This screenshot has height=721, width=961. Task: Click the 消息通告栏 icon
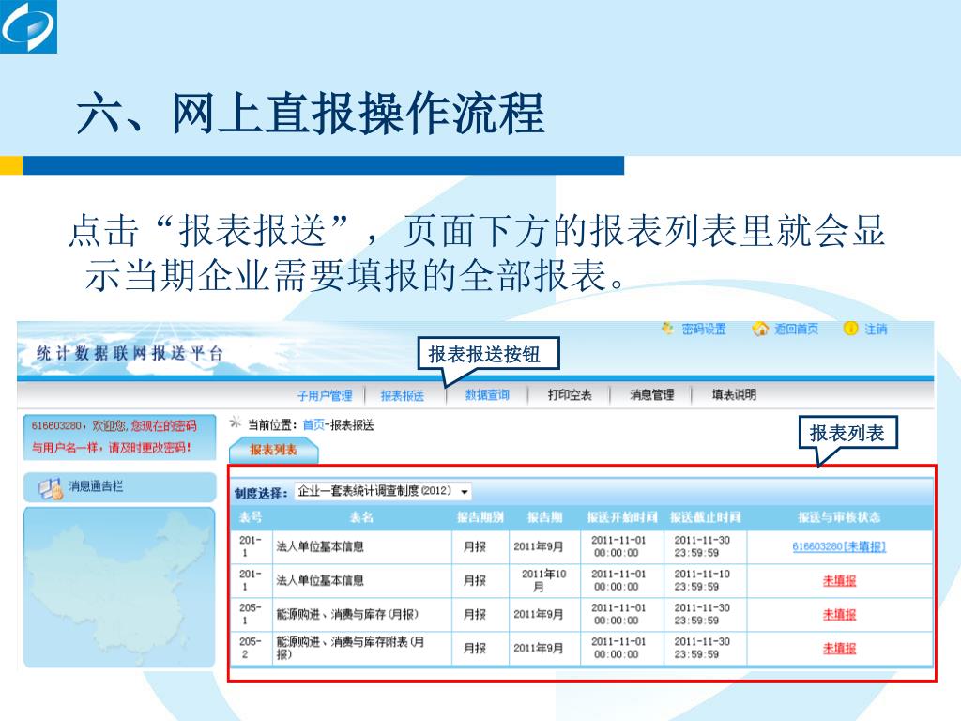coord(51,488)
